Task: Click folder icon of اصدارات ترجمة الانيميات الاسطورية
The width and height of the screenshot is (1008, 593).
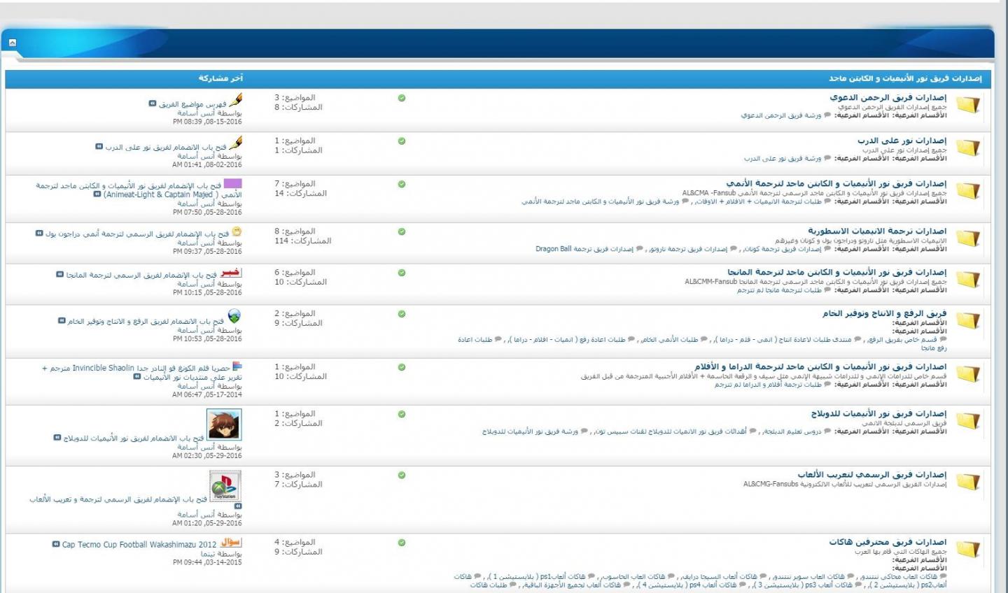Action: (x=968, y=238)
